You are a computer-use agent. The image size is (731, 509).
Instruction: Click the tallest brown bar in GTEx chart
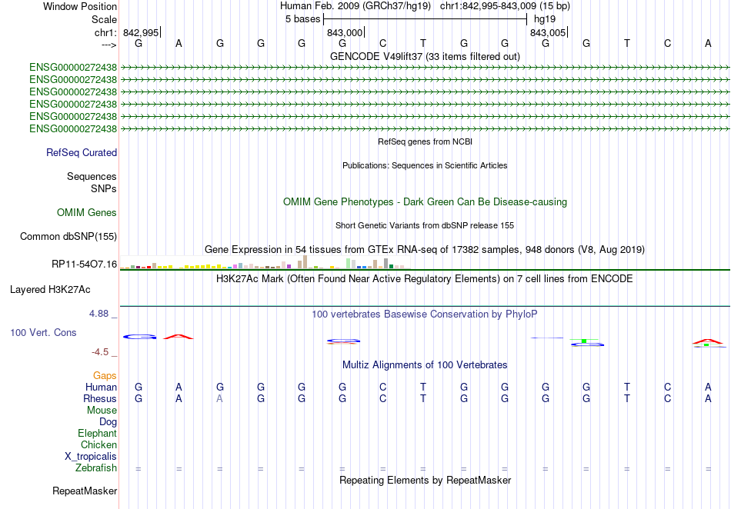305,261
